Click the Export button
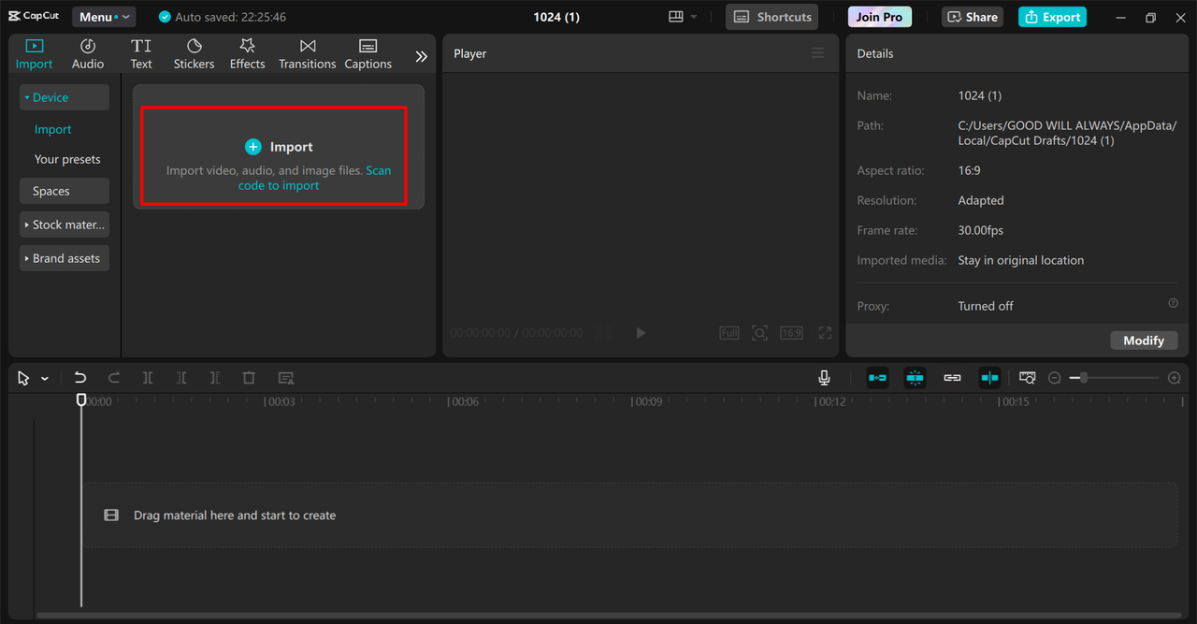 [x=1052, y=17]
